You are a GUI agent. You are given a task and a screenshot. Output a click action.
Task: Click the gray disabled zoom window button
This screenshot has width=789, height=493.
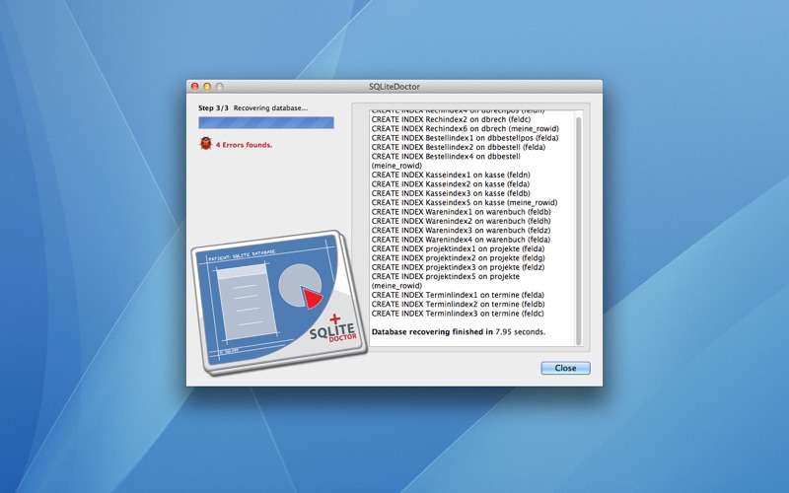pos(219,87)
